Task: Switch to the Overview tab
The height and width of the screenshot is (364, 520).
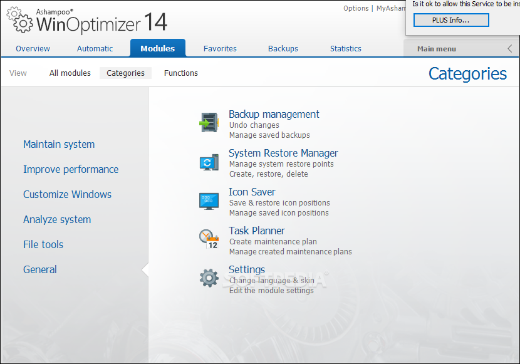Action: [33, 48]
